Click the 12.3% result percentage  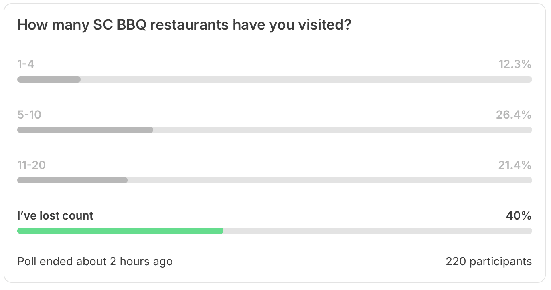pos(515,64)
